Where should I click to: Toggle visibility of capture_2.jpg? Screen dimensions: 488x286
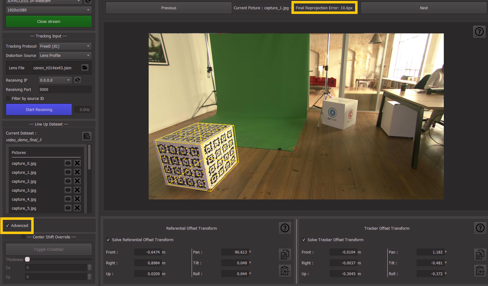(68, 181)
